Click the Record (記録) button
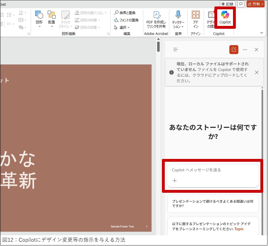The width and height of the screenshot is (268, 246). pyautogui.click(x=227, y=4)
